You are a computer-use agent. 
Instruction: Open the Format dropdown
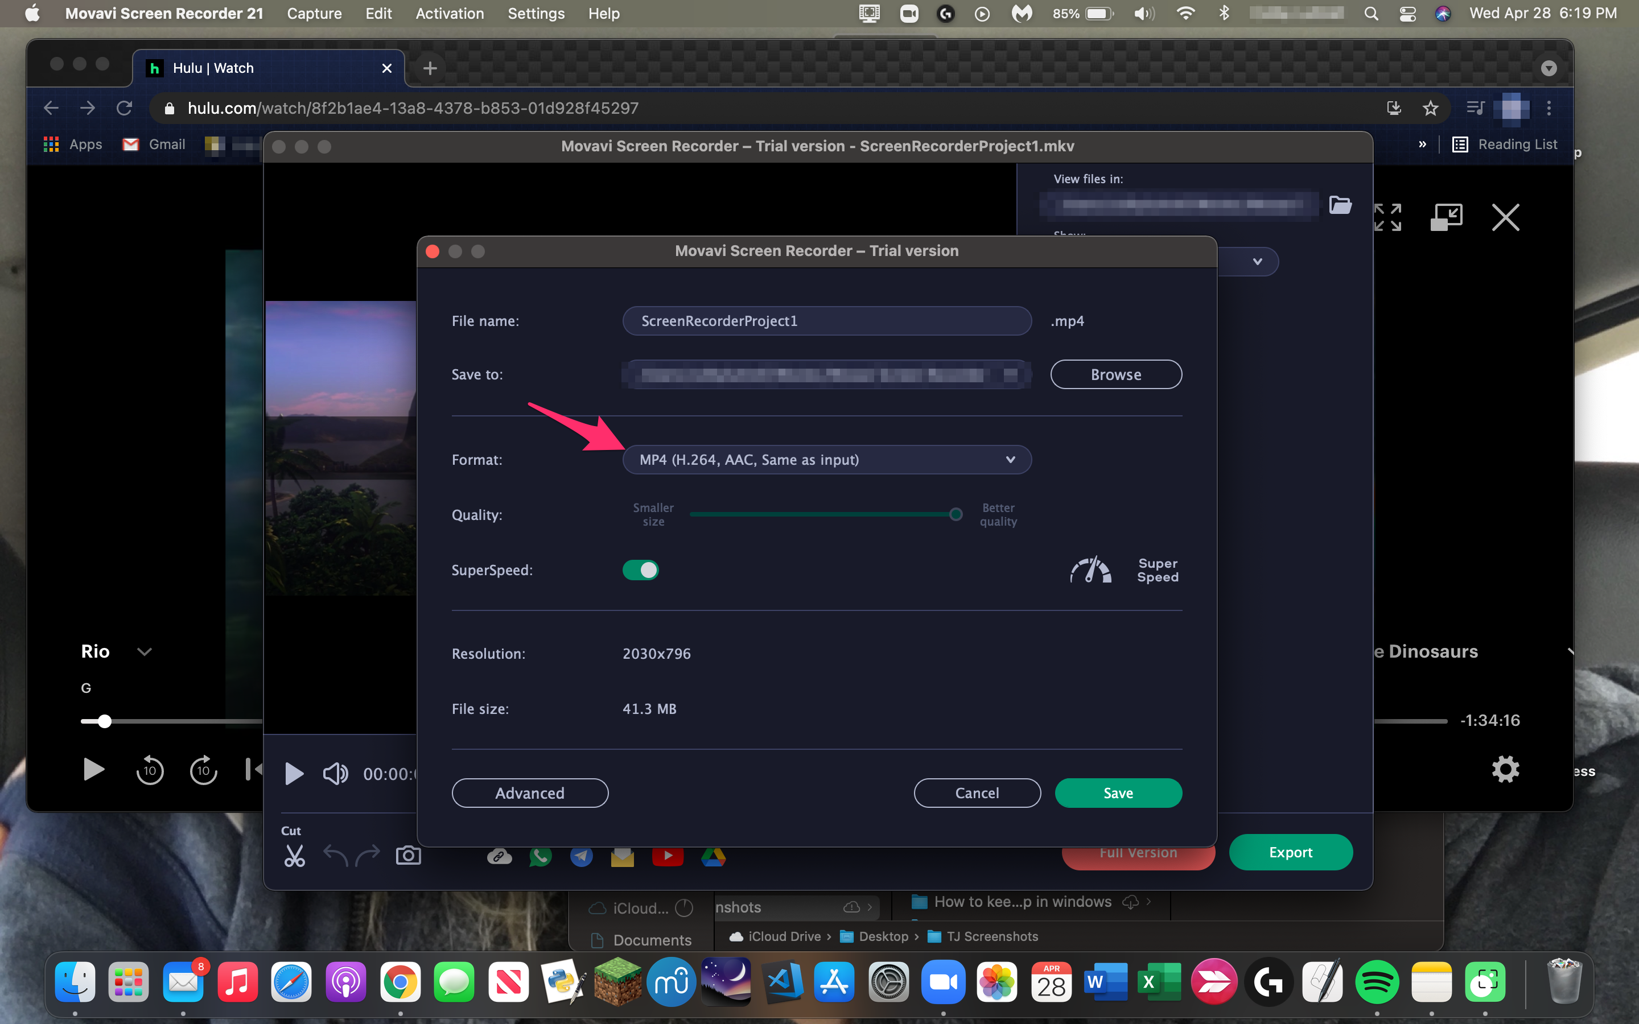(826, 460)
